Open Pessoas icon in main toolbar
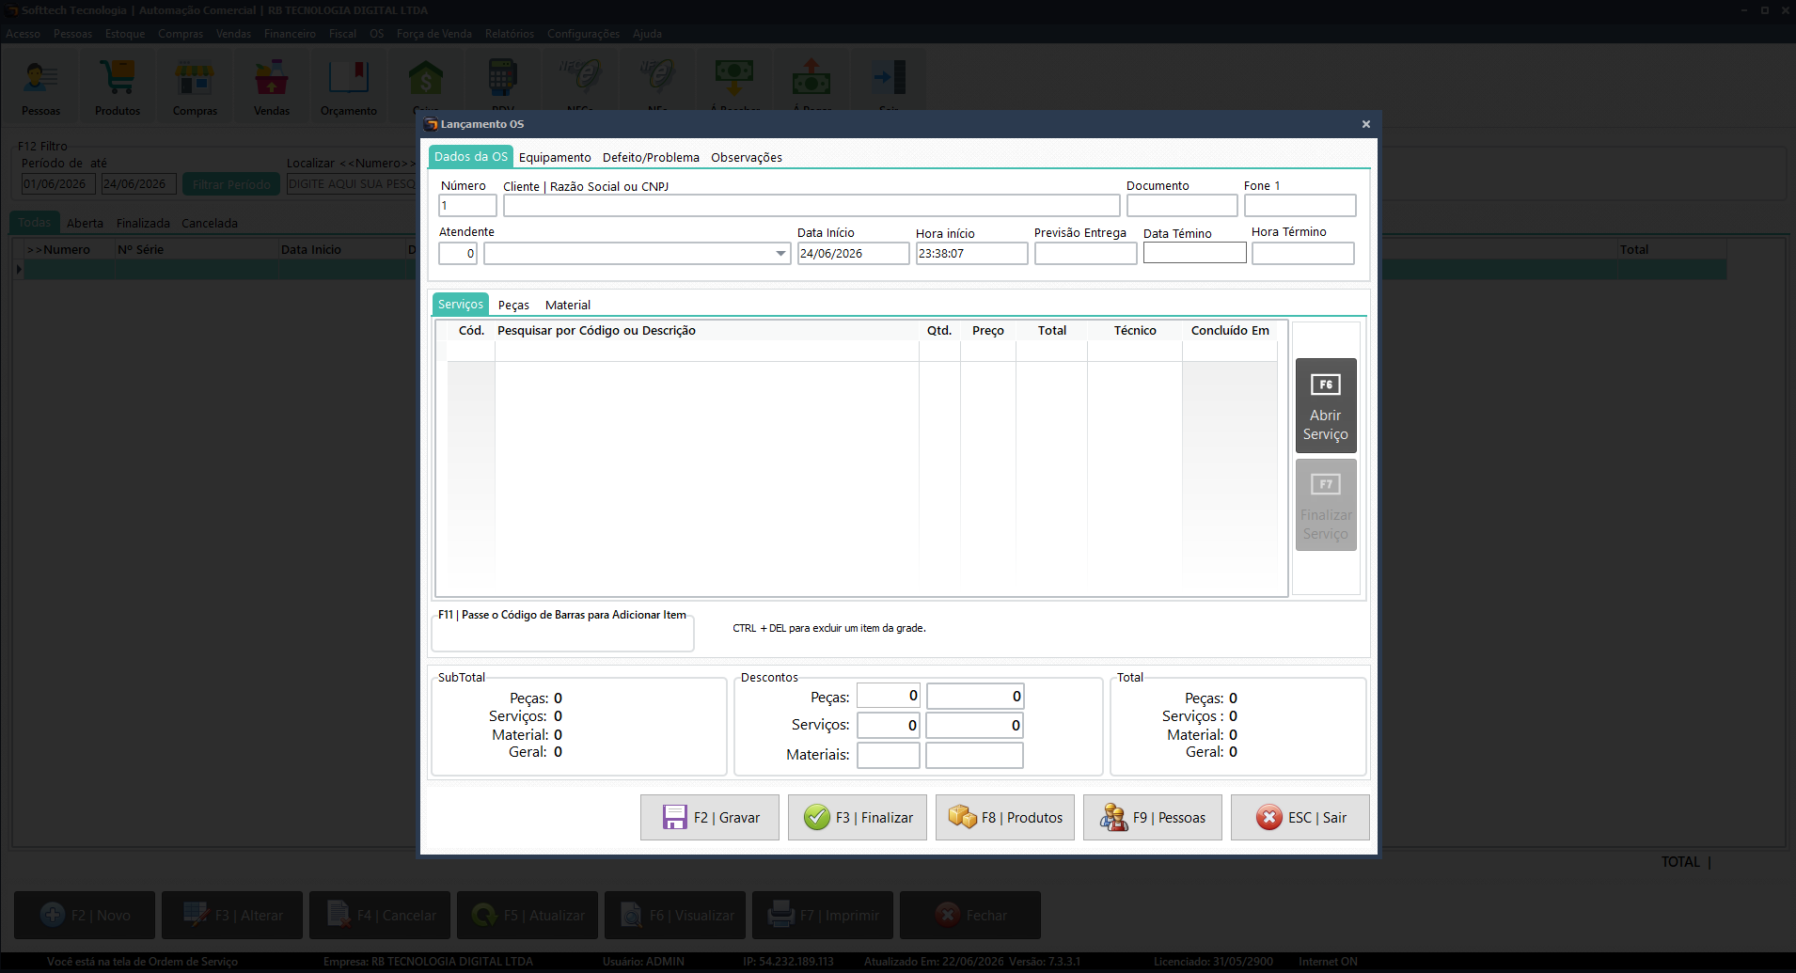Screen dimensions: 1796x973 point(40,86)
